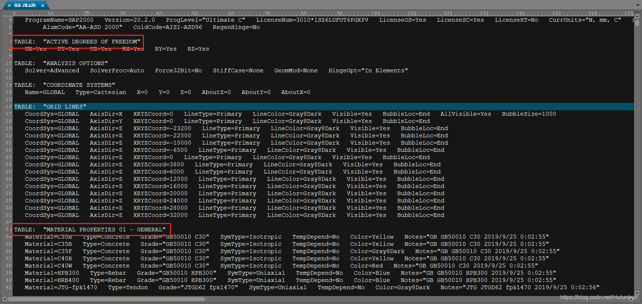Click Type=Cartesian text
The image size is (642, 304).
coord(101,92)
